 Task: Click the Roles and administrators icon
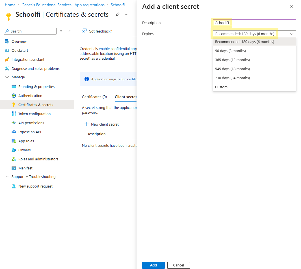14,159
